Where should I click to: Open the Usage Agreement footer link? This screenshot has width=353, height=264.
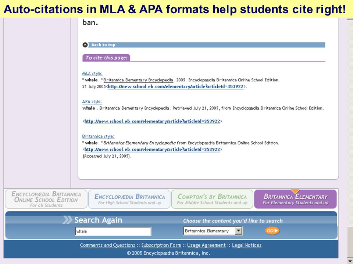[206, 245]
